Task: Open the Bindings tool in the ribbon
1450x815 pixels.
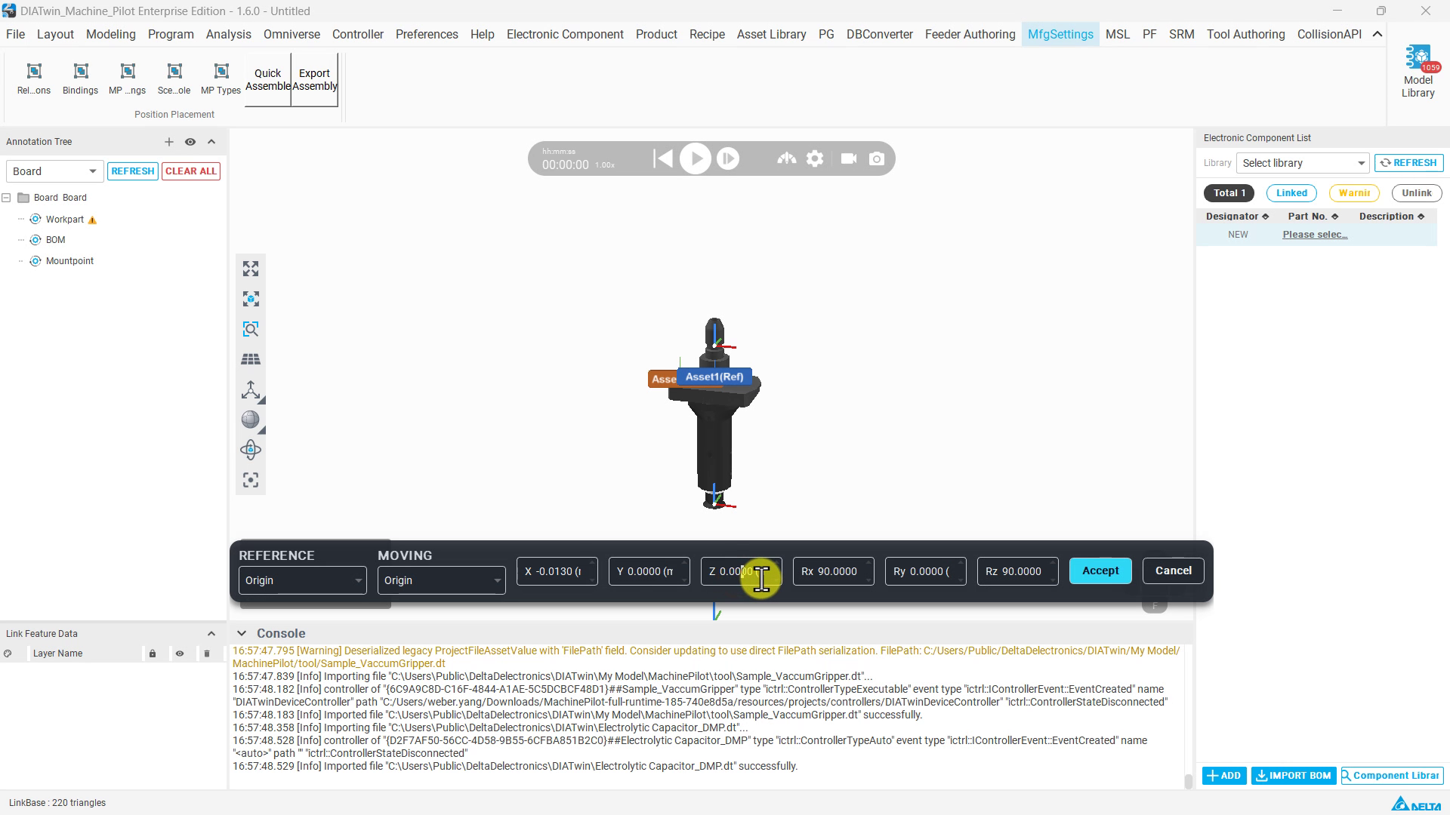Action: click(x=80, y=78)
